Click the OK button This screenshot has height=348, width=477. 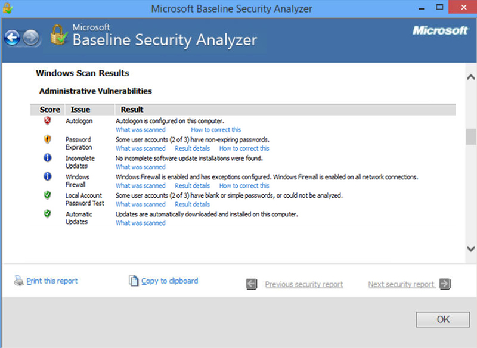[442, 319]
